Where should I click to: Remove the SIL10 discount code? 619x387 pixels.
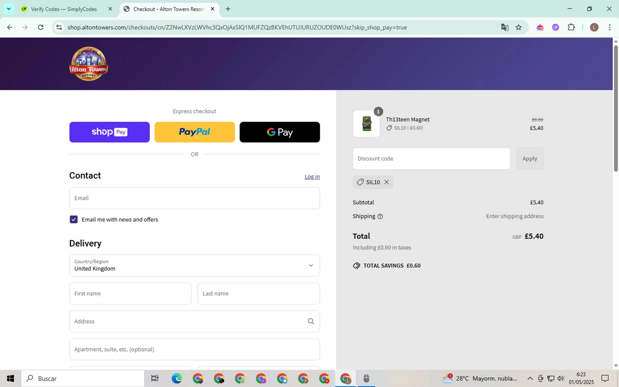[387, 182]
